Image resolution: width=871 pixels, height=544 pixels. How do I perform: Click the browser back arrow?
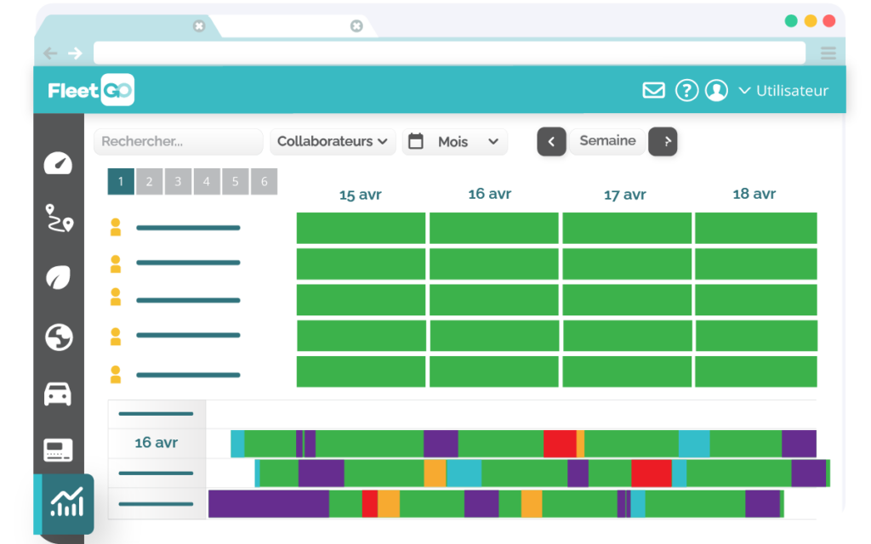tap(50, 53)
